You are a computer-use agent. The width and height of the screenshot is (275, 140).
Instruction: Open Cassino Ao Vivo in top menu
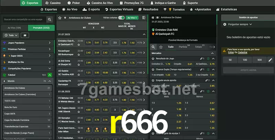point(100,3)
